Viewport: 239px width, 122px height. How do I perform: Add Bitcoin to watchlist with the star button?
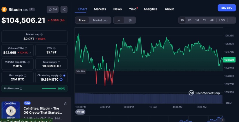pos(53,10)
